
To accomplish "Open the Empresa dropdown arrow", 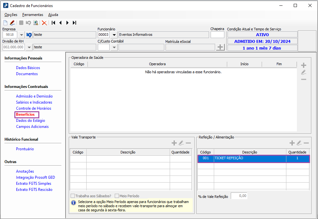I will [x=21, y=35].
